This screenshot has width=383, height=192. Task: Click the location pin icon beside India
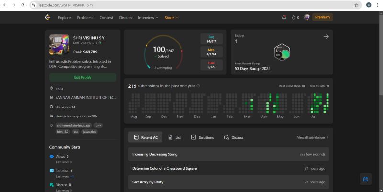(x=51, y=88)
